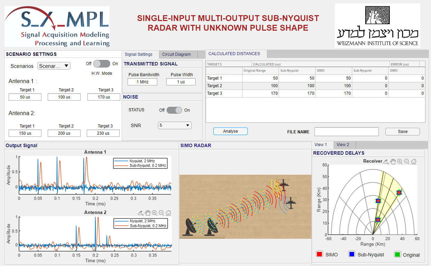Restore home view on Receiver polar plot

pos(414,161)
